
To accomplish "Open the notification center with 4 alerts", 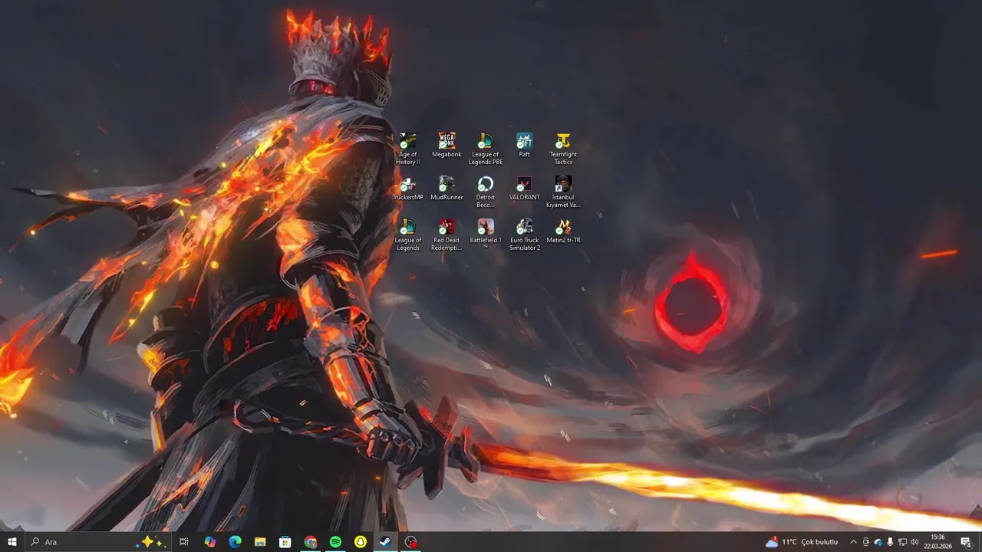I will click(x=967, y=542).
